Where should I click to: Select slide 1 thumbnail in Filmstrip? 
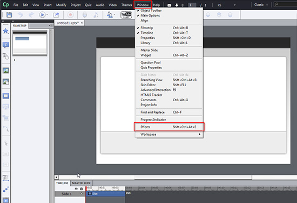30,43
